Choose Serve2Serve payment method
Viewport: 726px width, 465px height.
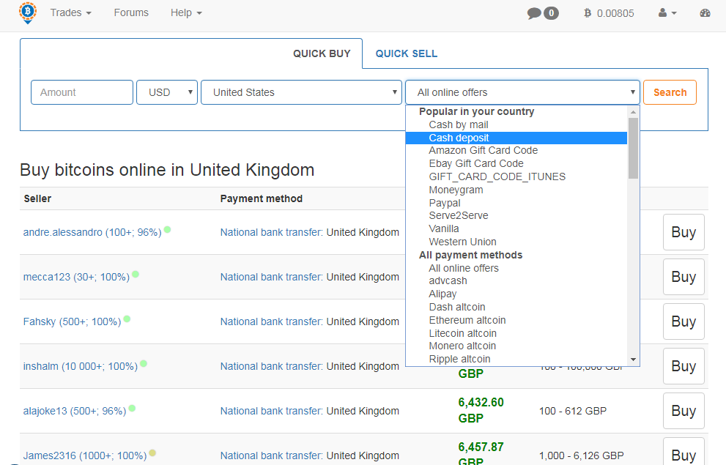tap(516, 215)
